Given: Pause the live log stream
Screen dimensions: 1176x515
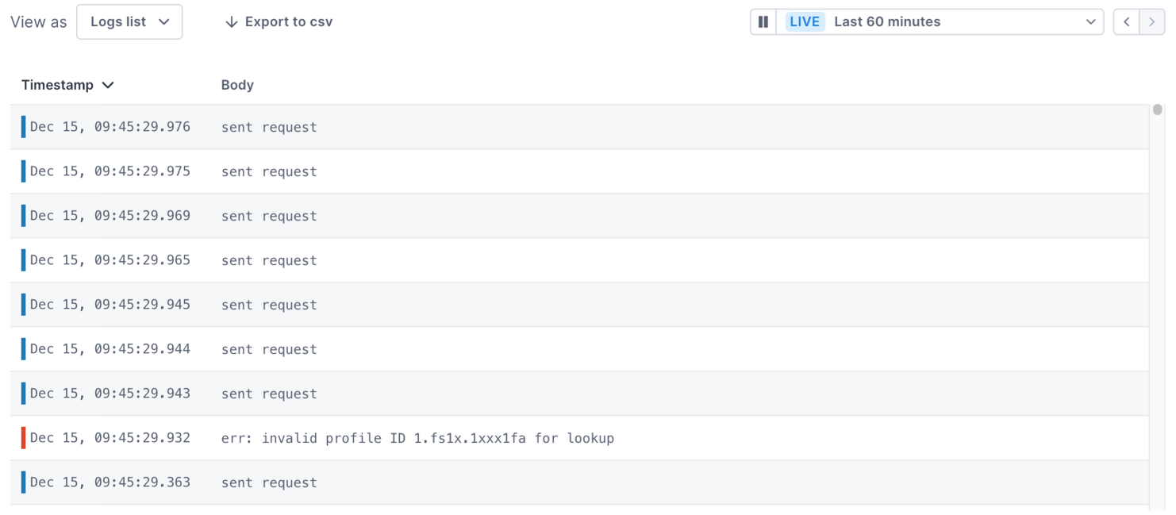Looking at the screenshot, I should (763, 22).
